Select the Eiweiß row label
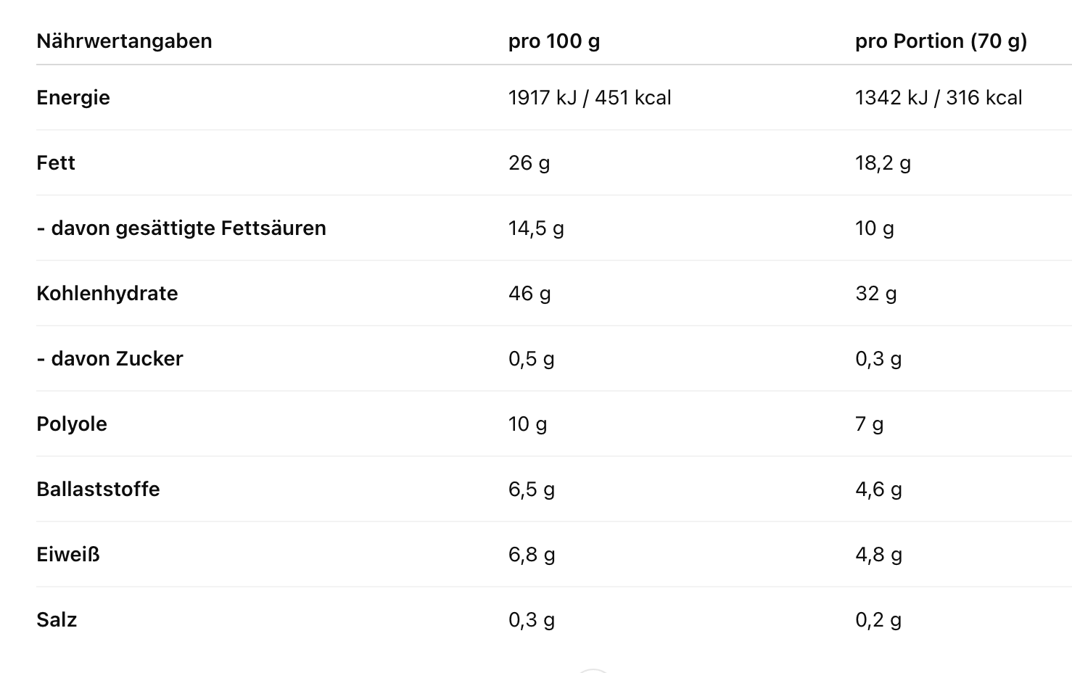 68,555
